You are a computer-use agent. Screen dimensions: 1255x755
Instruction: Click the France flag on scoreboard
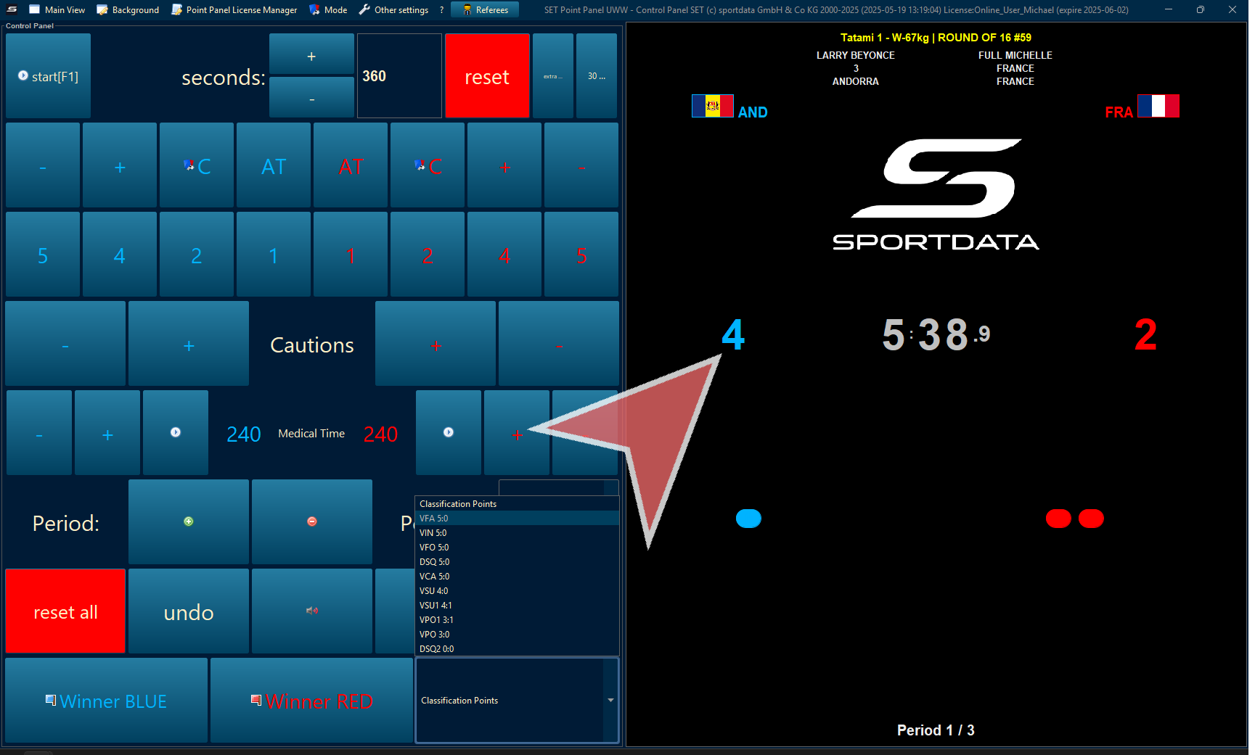pos(1158,106)
